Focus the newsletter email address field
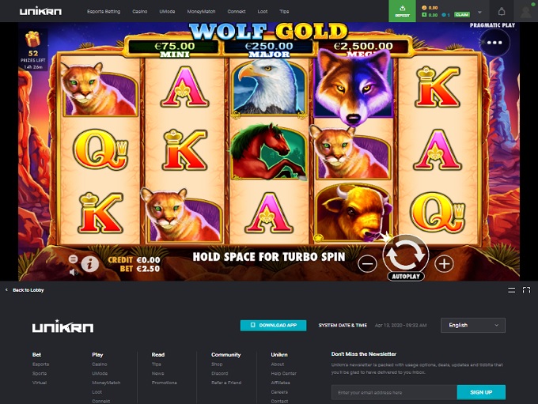 [x=394, y=392]
